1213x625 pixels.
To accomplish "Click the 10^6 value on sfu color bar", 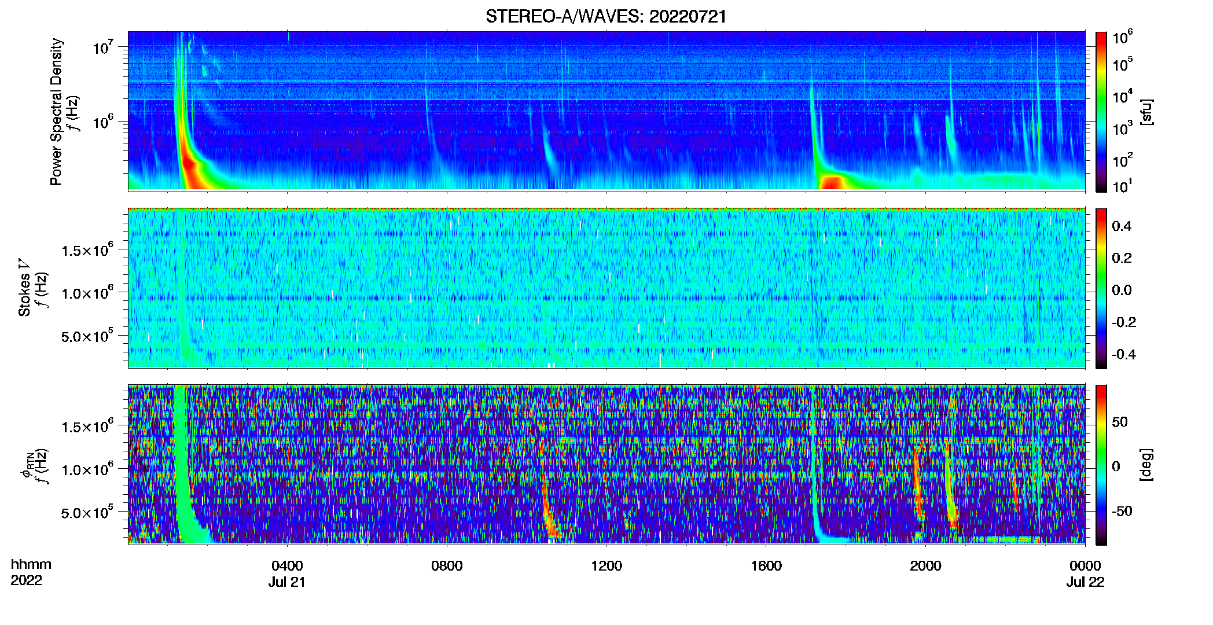I will (1123, 38).
